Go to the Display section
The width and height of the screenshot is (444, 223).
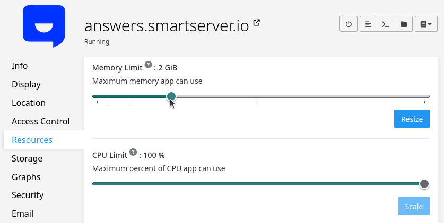click(x=26, y=84)
